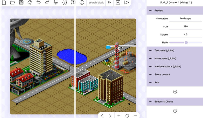Screen dimensions: 203x118
Task: Open the JSON braces icon
Action: point(64,2)
